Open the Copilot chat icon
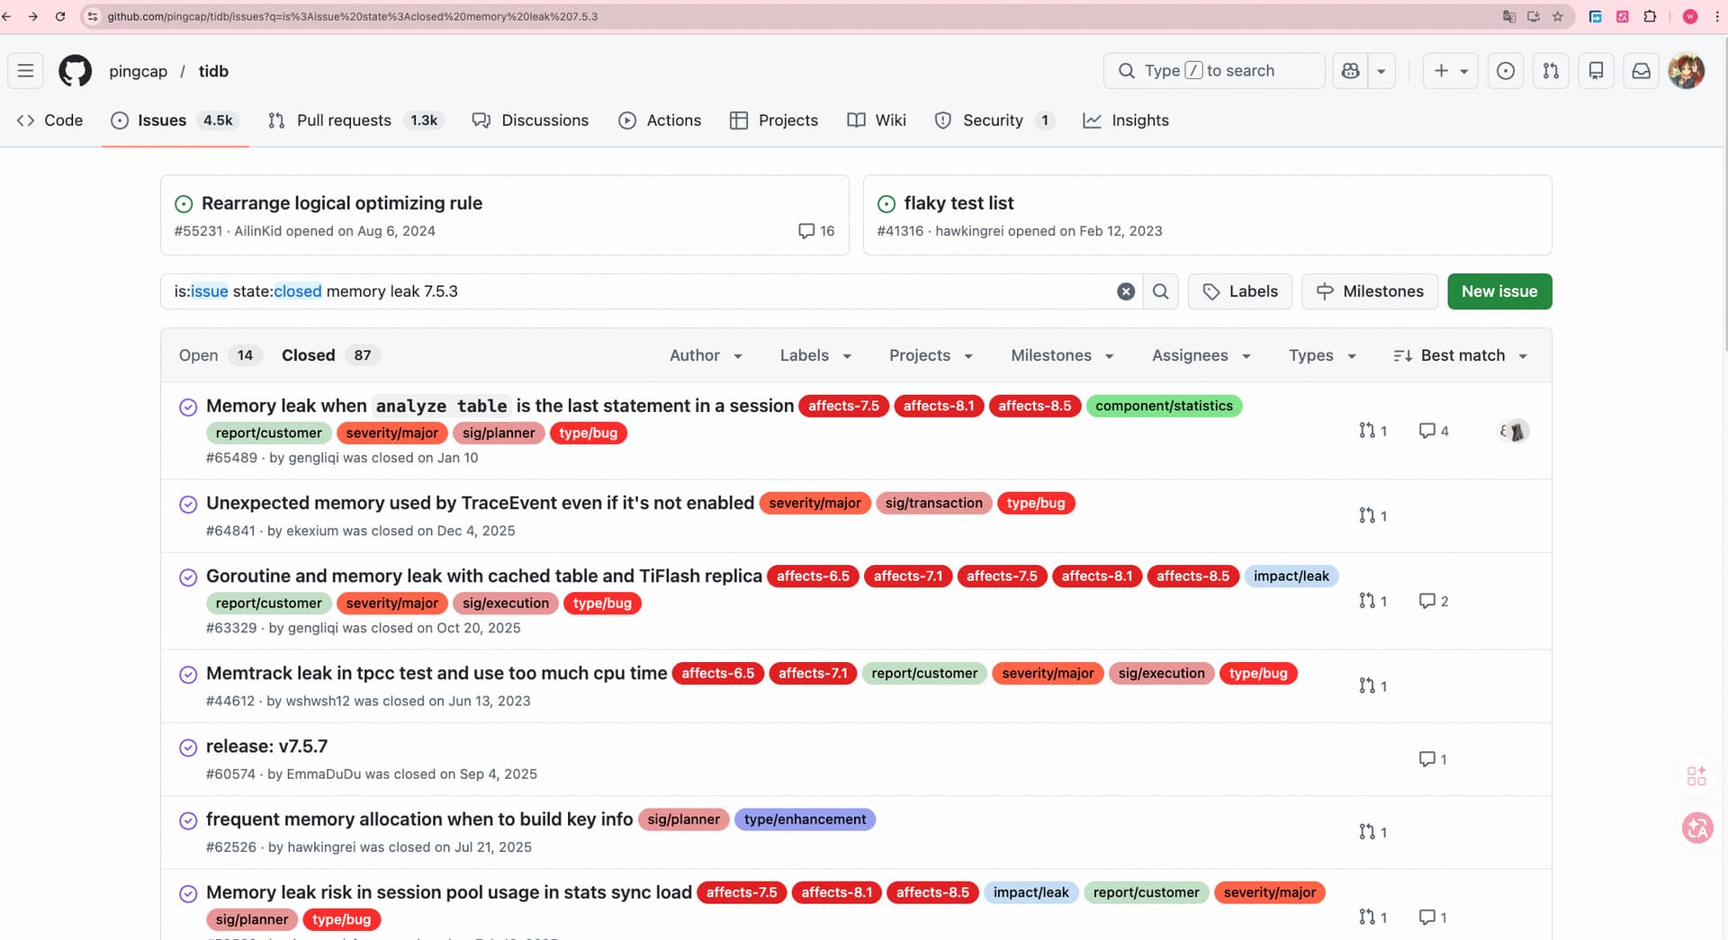 (1350, 71)
